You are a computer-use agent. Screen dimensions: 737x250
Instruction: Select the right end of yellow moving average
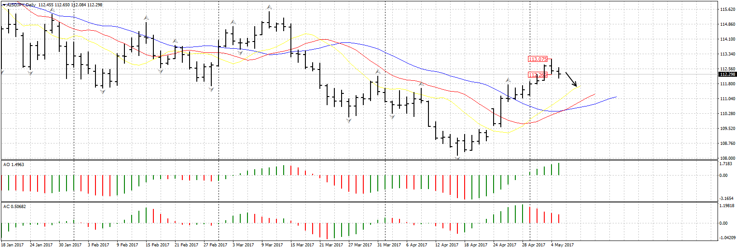pyautogui.click(x=580, y=86)
